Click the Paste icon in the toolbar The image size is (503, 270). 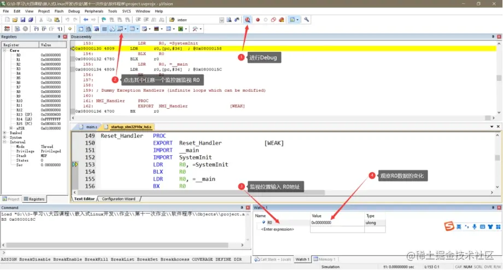coord(57,20)
